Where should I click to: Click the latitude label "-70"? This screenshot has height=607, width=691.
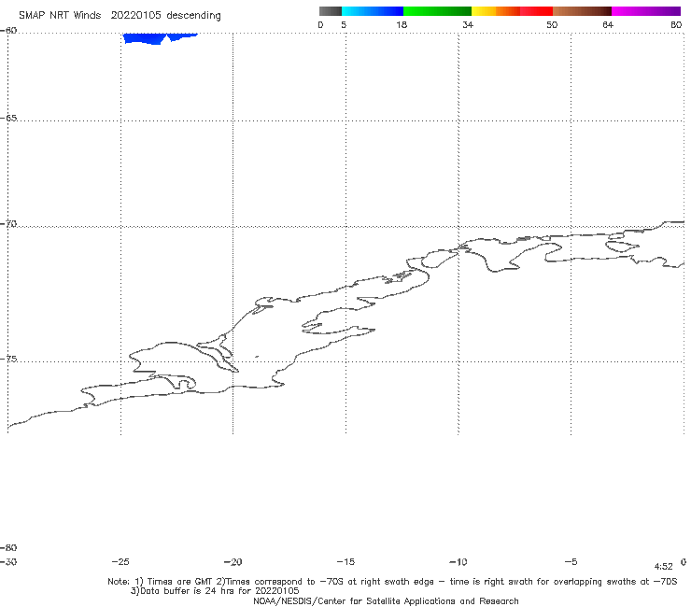pyautogui.click(x=8, y=224)
